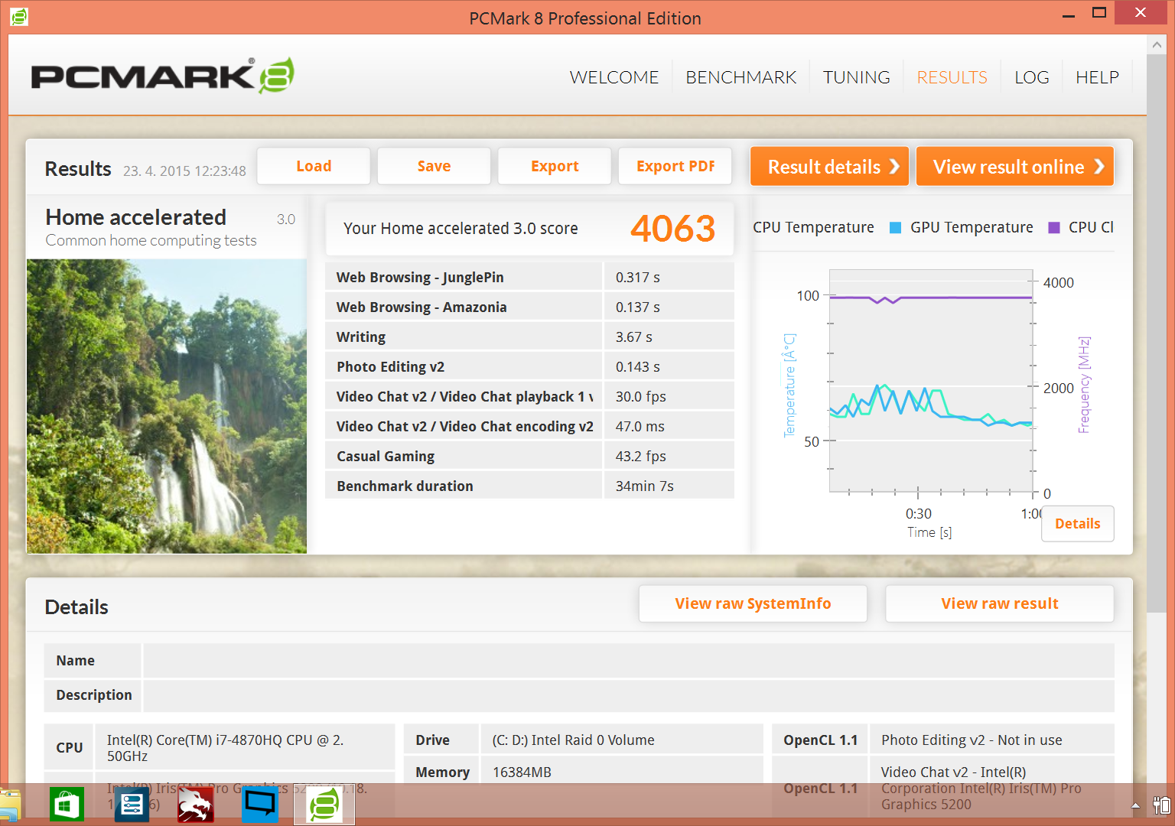Viewport: 1175px width, 826px height.
Task: Click the Description field
Action: (x=629, y=695)
